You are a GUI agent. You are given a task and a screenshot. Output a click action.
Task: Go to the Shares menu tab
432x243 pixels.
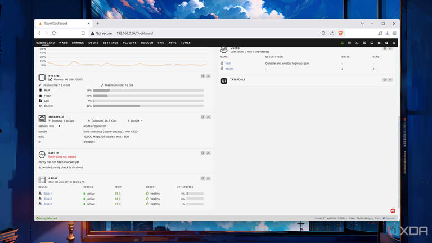coord(78,43)
